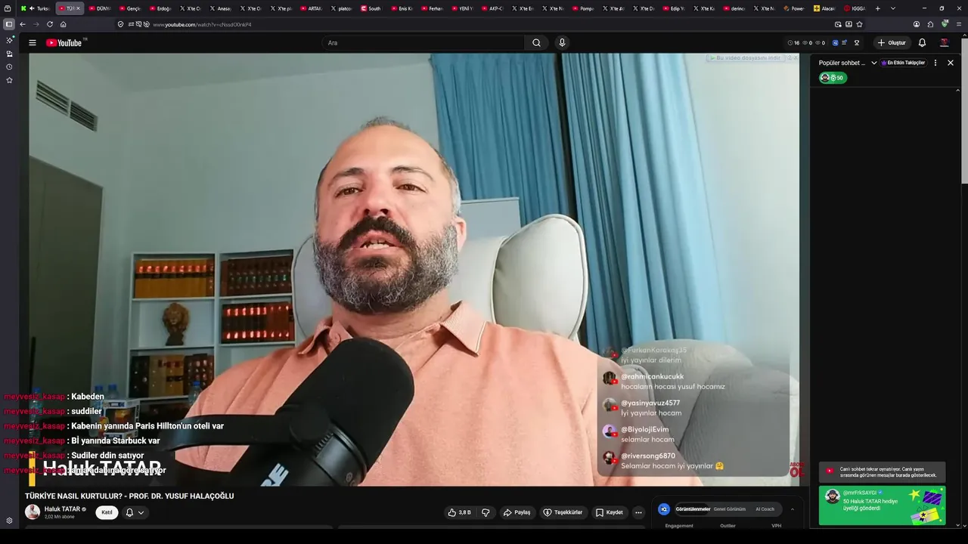Open Haluk TATAR channel avatar
The height and width of the screenshot is (544, 968).
(33, 512)
